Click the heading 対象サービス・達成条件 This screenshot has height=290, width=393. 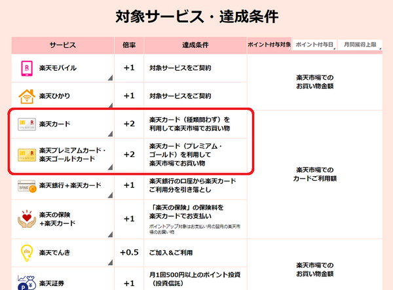point(196,17)
